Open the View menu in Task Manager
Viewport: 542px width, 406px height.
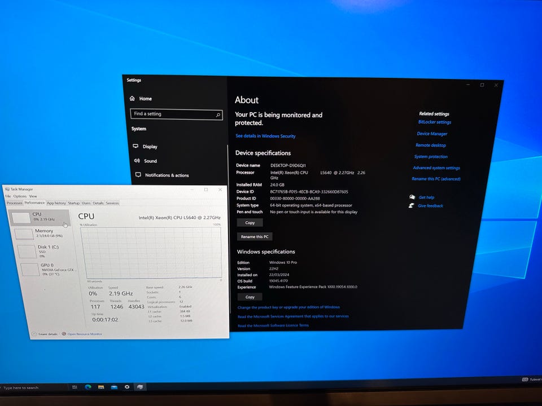pos(33,196)
